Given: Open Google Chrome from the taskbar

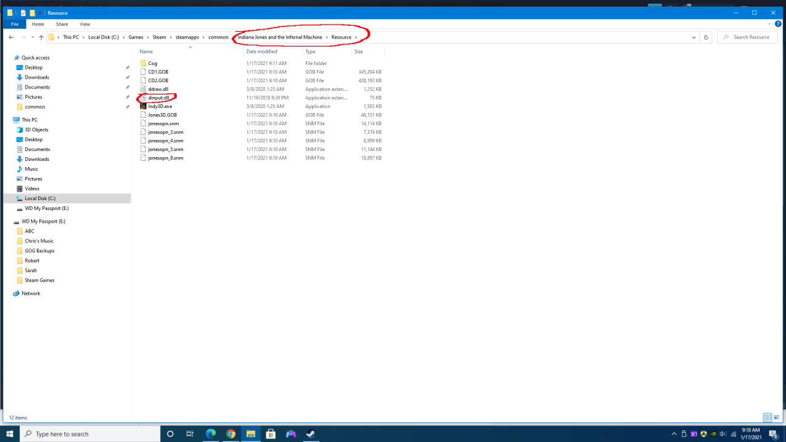Looking at the screenshot, I should tap(231, 434).
